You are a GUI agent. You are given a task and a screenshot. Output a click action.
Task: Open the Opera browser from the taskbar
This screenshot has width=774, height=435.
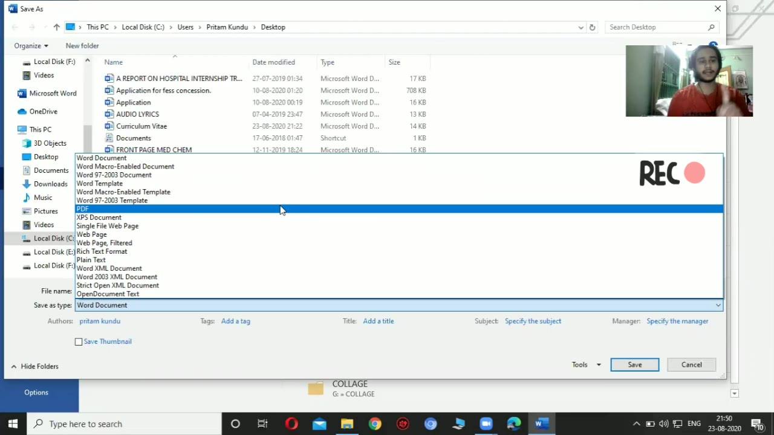pos(291,424)
